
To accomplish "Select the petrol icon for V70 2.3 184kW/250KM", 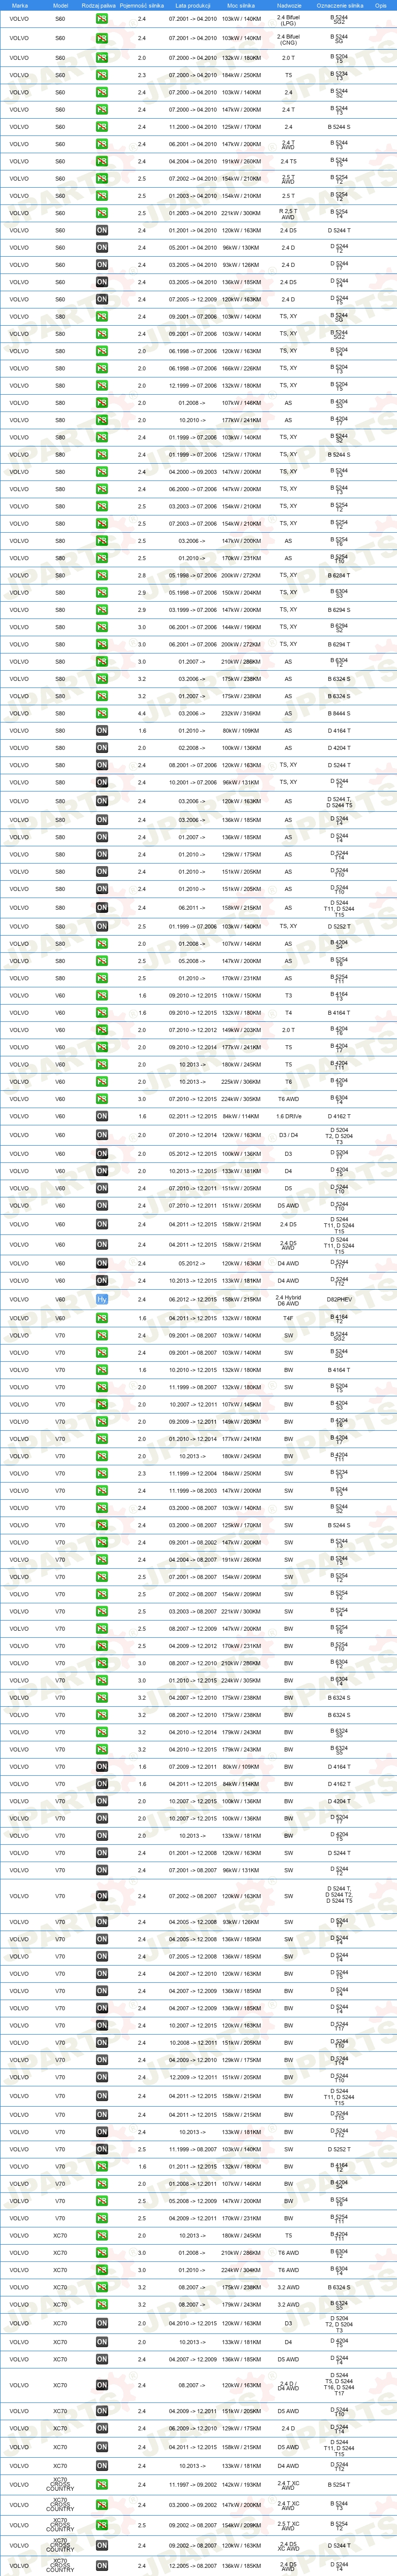I will [x=102, y=1473].
